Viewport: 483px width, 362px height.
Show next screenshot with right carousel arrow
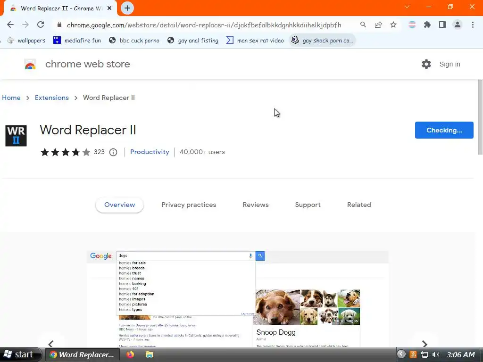click(x=425, y=343)
